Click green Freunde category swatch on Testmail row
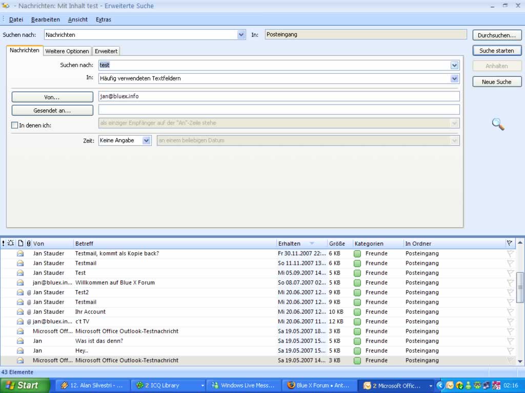This screenshot has height=393, width=525. coord(357,263)
